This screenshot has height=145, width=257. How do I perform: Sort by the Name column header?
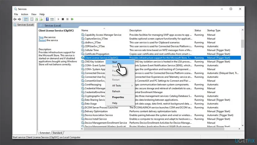104,30
